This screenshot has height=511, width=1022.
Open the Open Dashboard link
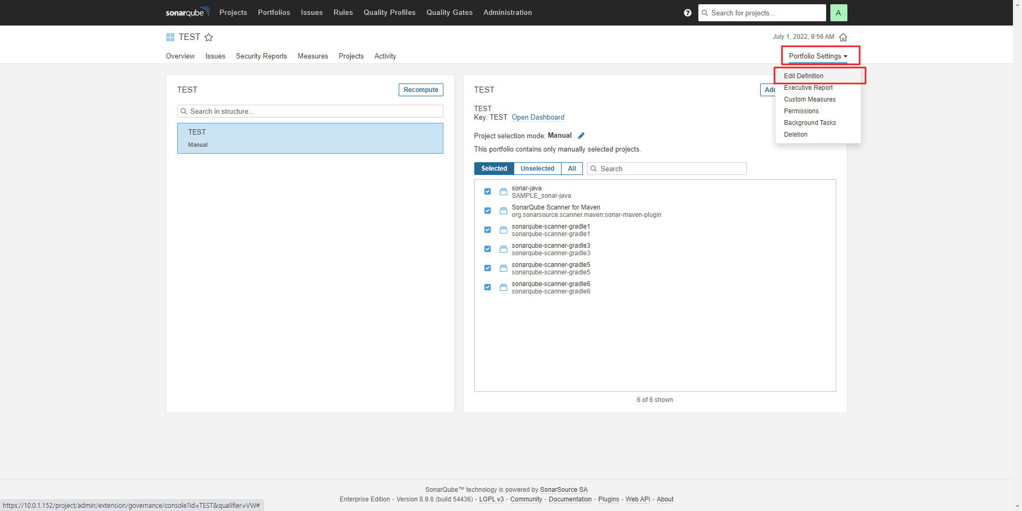pos(538,118)
